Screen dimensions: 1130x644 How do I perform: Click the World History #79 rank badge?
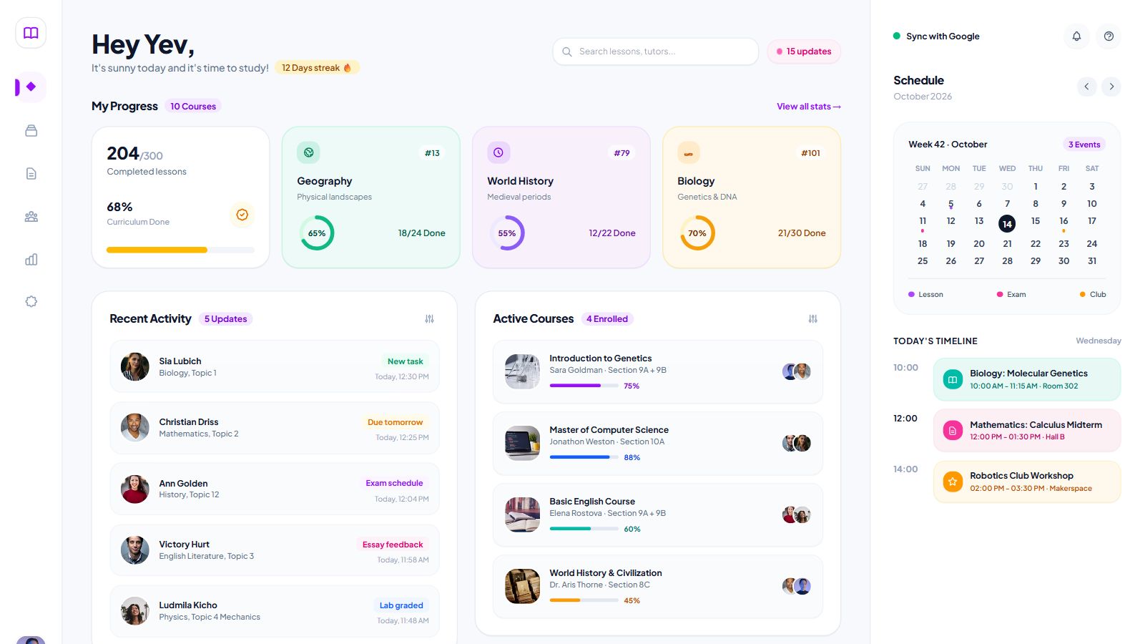click(621, 153)
